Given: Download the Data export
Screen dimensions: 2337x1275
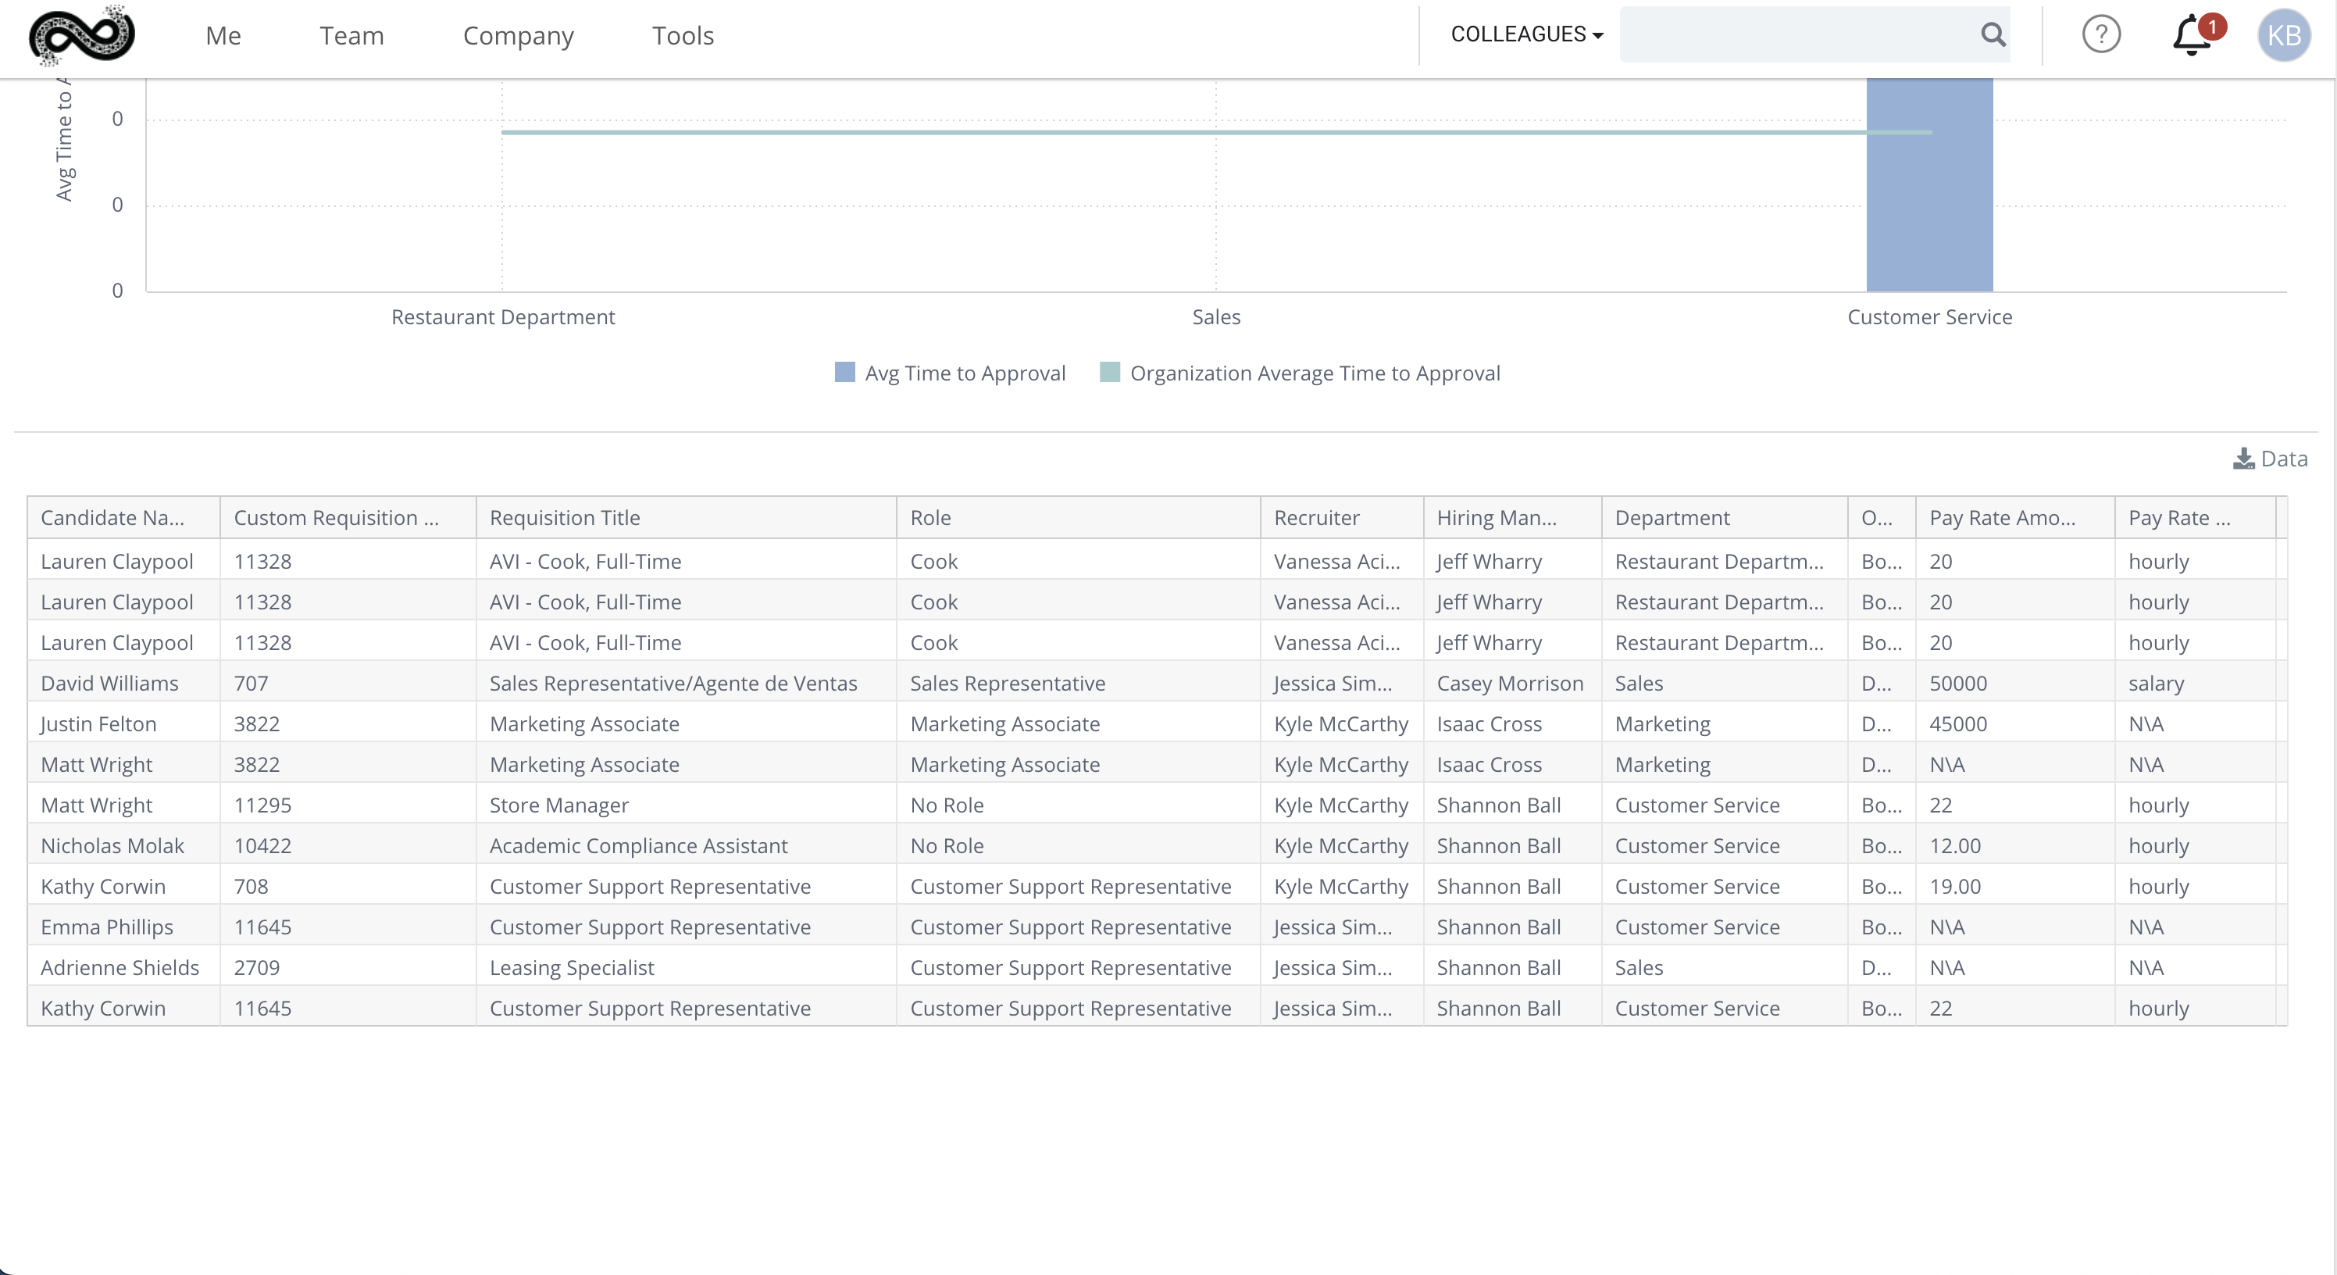Looking at the screenshot, I should click(2270, 459).
